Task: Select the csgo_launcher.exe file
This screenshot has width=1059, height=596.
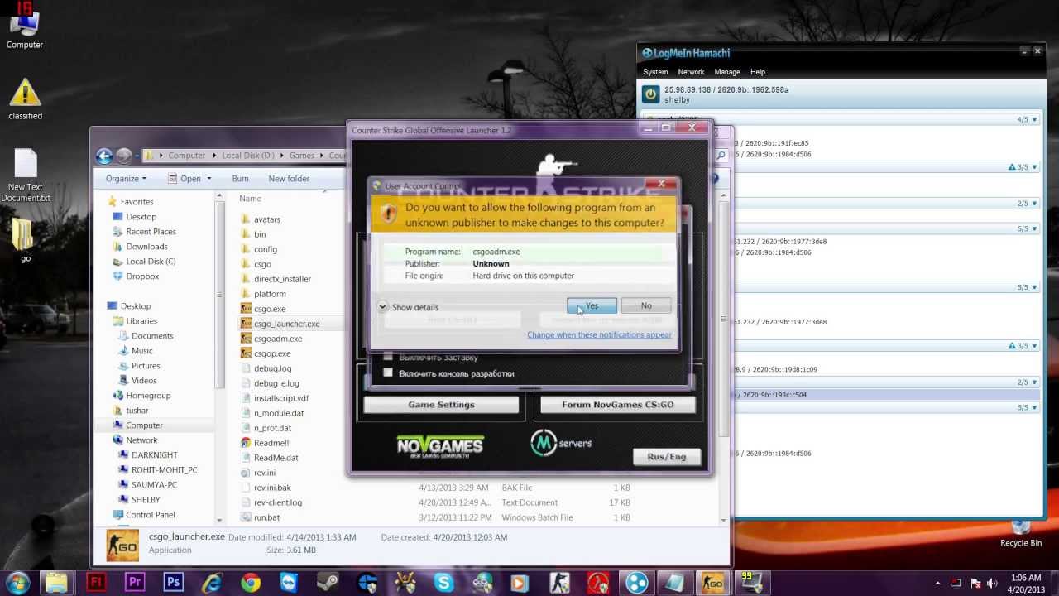Action: pyautogui.click(x=286, y=324)
